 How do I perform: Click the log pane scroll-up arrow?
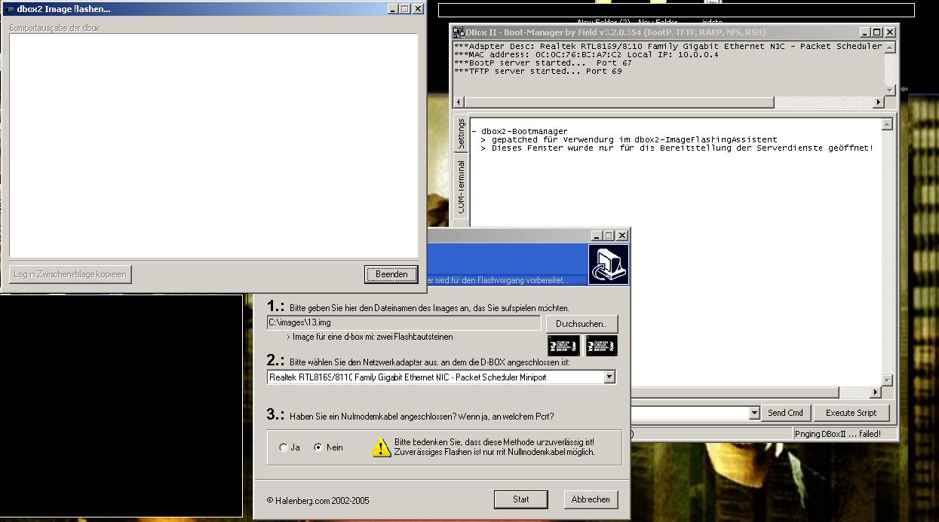pyautogui.click(x=890, y=47)
